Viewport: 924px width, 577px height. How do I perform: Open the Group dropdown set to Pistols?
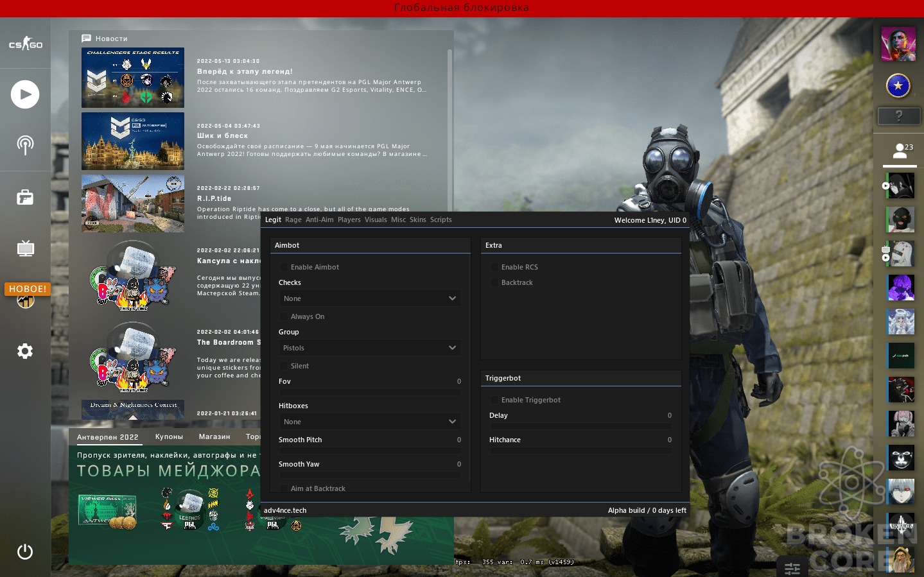[x=370, y=348]
